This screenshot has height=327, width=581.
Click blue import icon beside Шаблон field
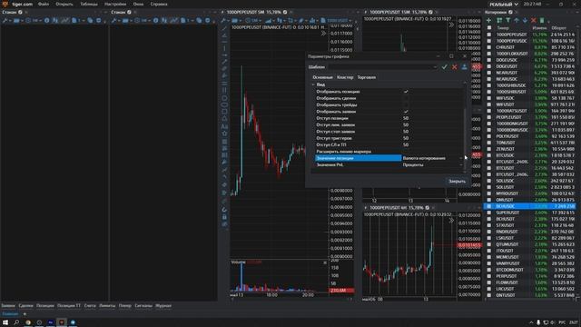464,67
